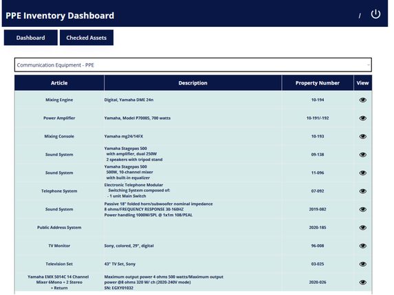View the Mixing Engine asset details
Screen dimensions: 394x295
coord(362,100)
